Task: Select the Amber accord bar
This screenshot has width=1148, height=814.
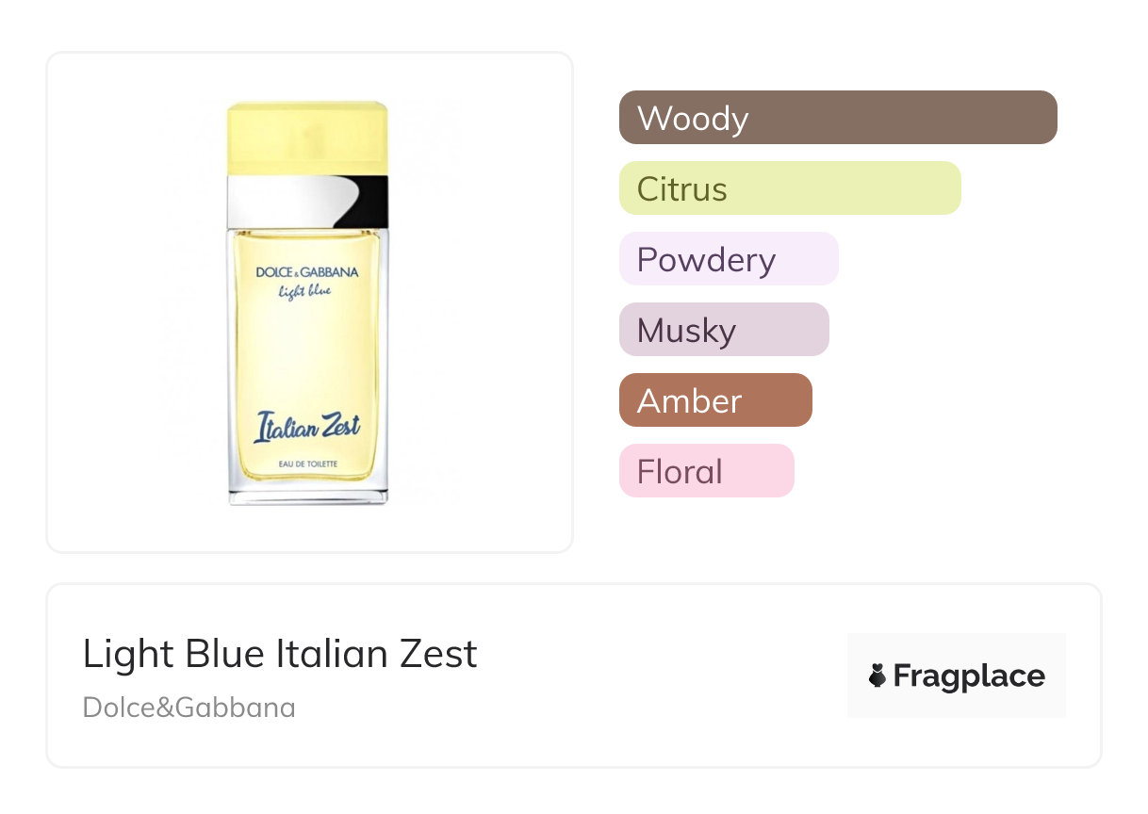Action: [x=714, y=400]
